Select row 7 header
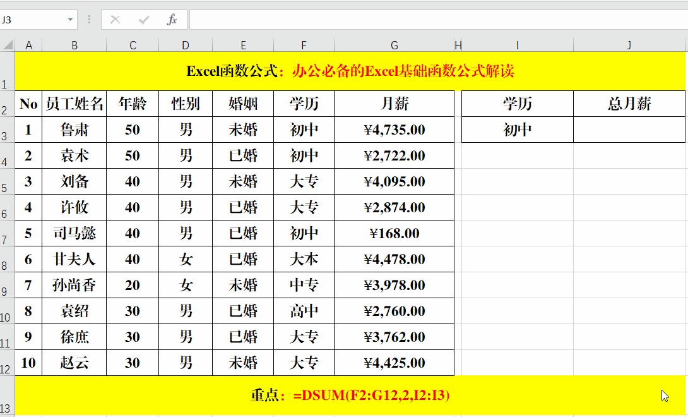 pos(7,233)
